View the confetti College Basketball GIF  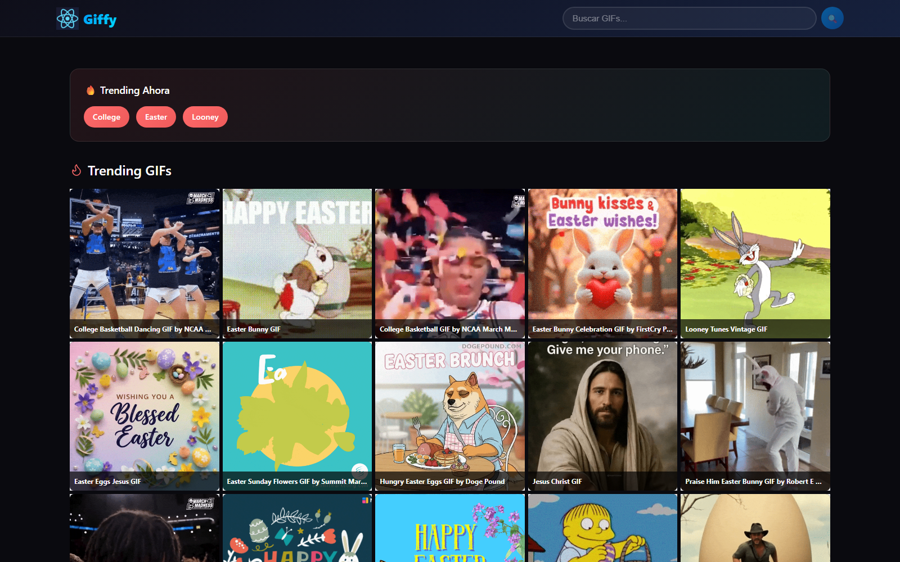pos(449,263)
